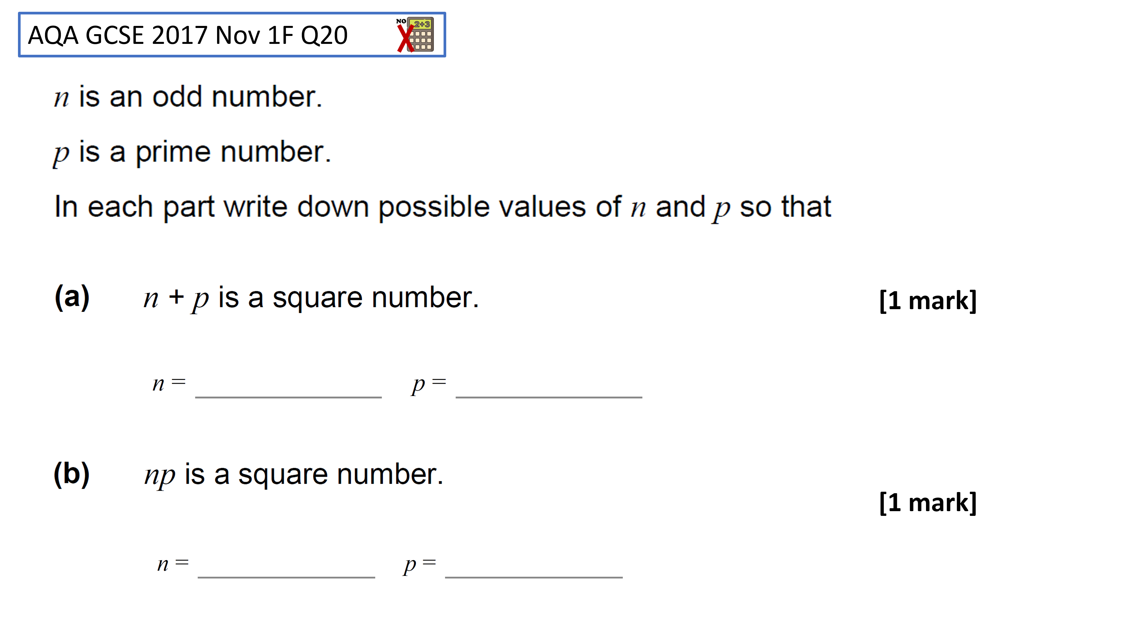
Task: Click 'n + p is a square number' text
Action: pos(311,299)
